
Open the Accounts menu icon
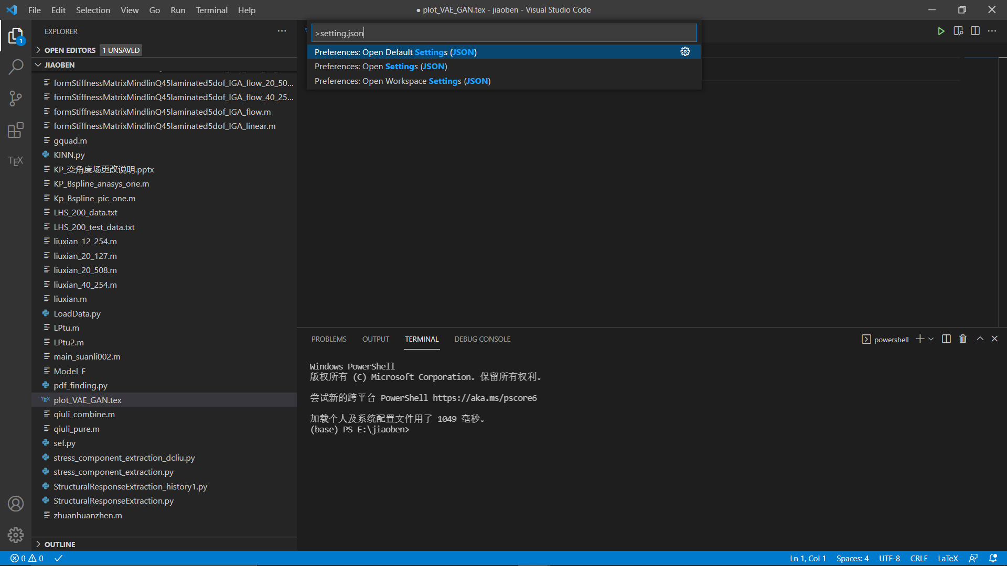(16, 504)
